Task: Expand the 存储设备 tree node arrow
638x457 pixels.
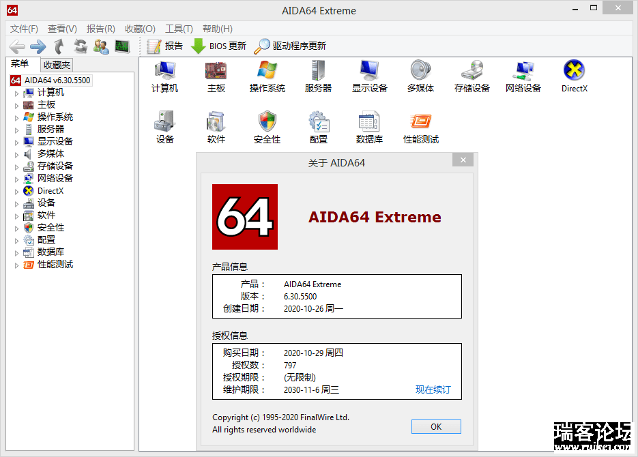Action: click(x=16, y=167)
